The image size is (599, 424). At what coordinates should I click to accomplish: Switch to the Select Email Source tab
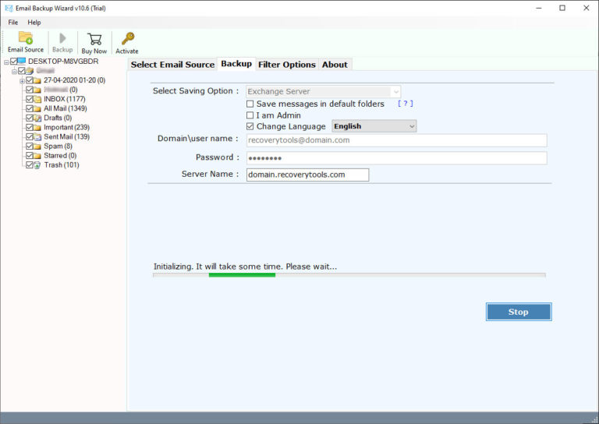[172, 65]
